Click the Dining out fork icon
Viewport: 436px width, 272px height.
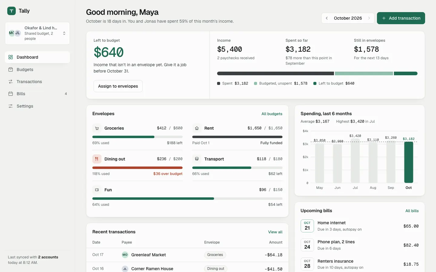[97, 159]
